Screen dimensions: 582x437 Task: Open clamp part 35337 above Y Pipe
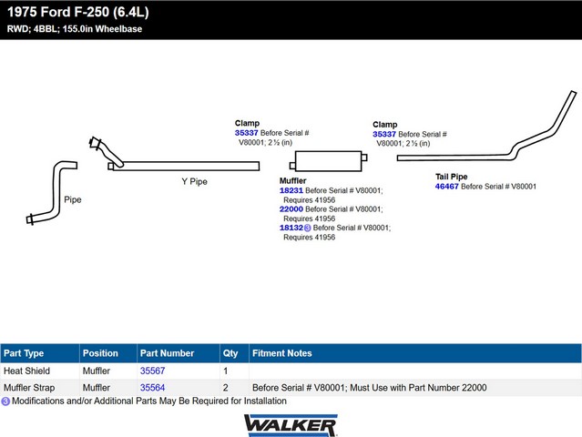pos(246,133)
